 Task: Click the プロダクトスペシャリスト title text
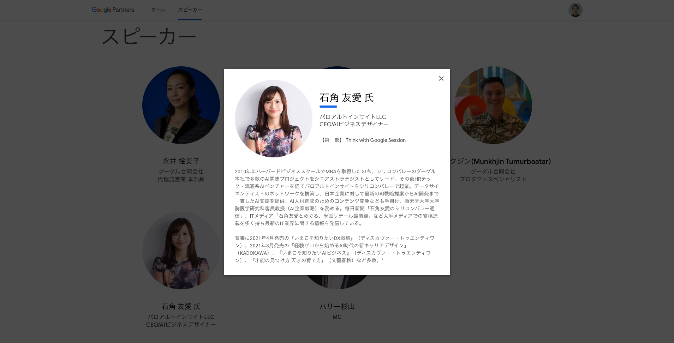(x=493, y=179)
